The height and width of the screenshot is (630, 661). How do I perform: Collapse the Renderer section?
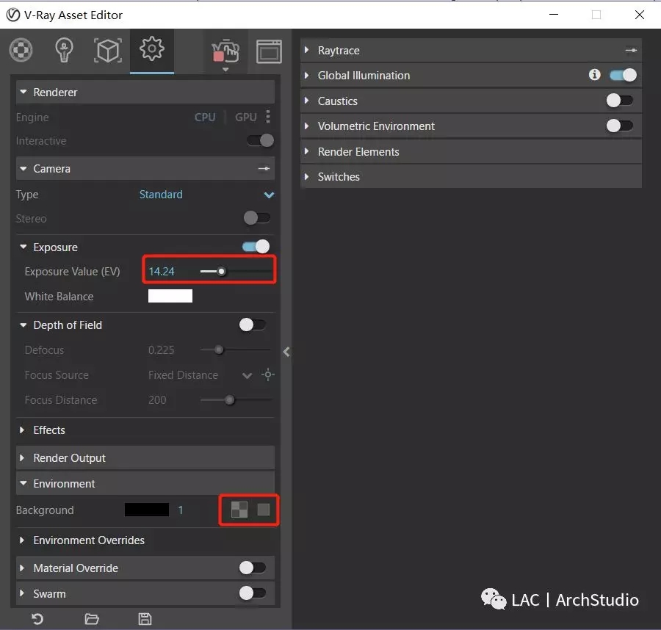coord(24,92)
